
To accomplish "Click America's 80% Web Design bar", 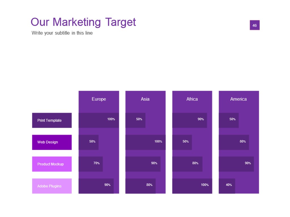I will pos(234,142).
